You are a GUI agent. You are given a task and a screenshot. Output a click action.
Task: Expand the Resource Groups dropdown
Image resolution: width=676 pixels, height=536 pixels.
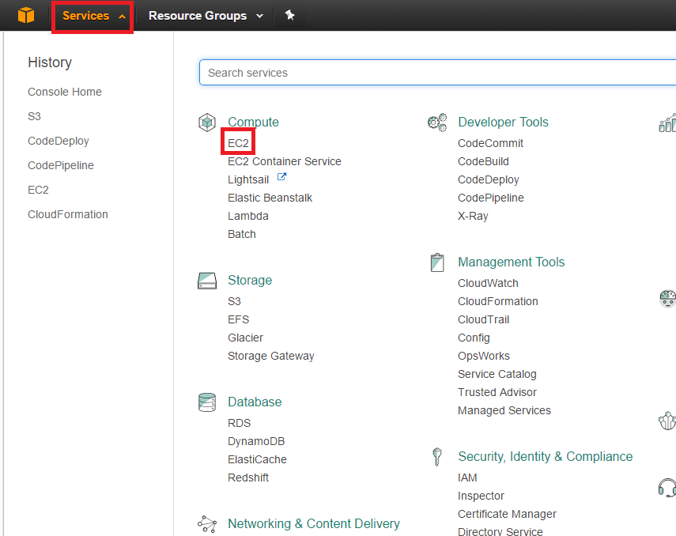pyautogui.click(x=206, y=16)
